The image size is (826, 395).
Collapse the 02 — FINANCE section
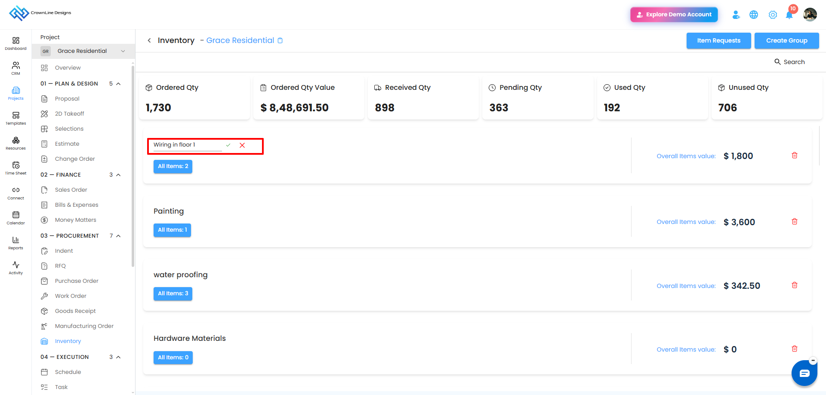point(118,175)
